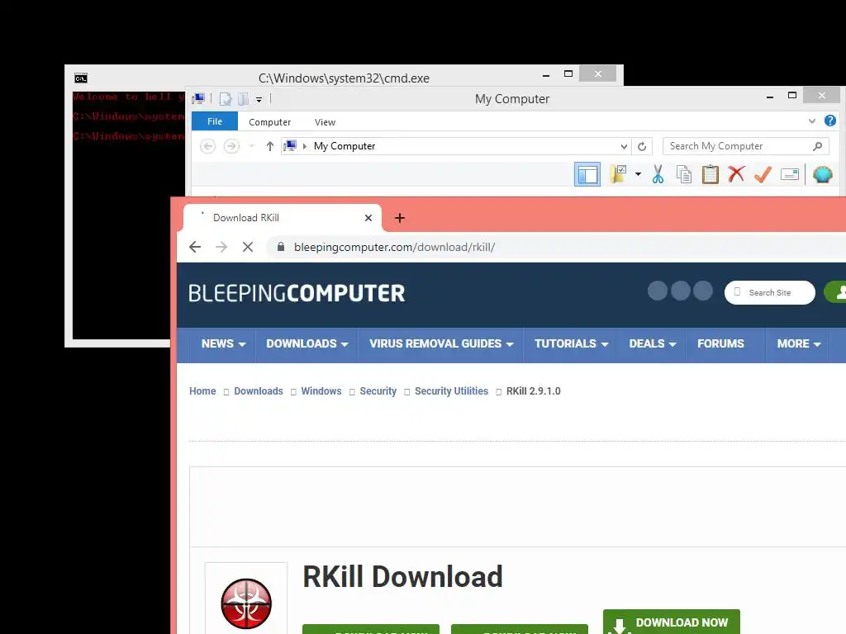Click the cmd.exe window title bar icon
The width and height of the screenshot is (846, 634).
[x=80, y=78]
